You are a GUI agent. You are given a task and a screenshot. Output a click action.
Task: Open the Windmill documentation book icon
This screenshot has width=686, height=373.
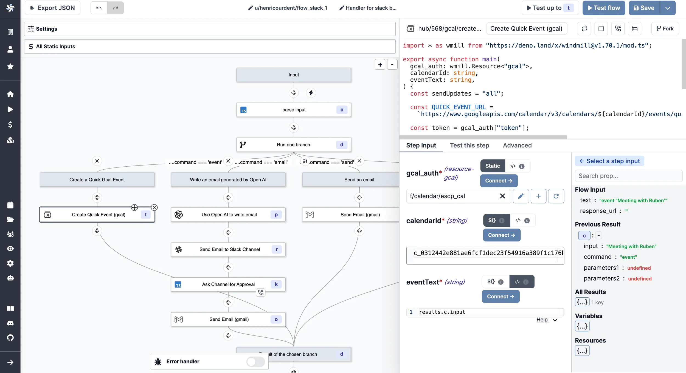point(10,309)
